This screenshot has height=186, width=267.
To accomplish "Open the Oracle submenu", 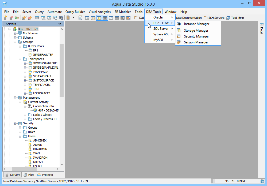I will click(x=160, y=17).
